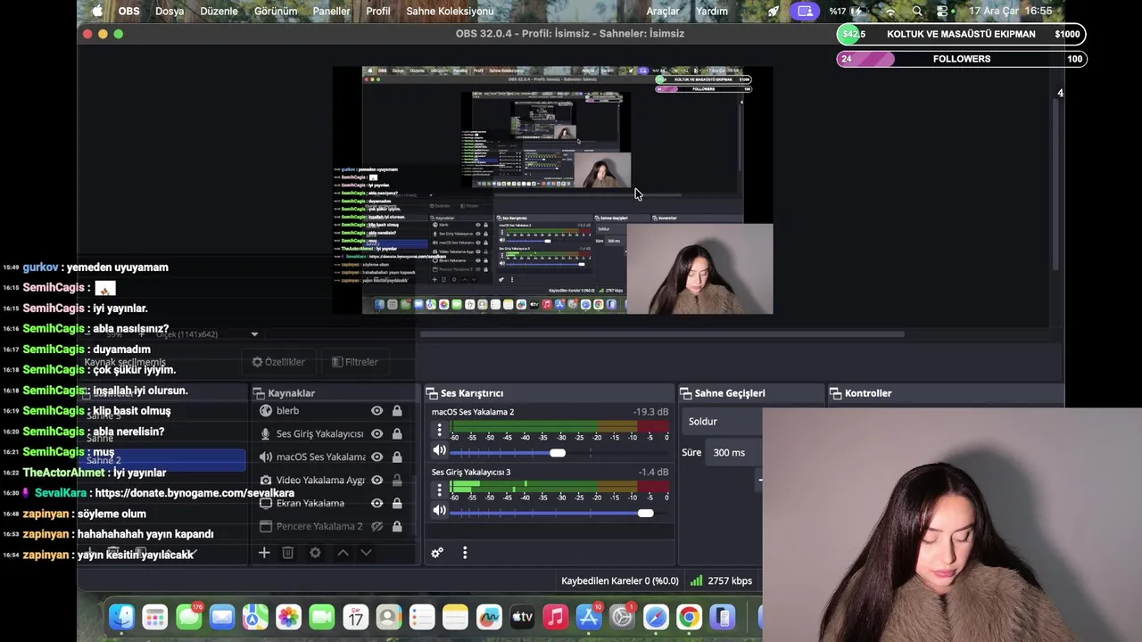Open the audio mixer advanced properties gears icon
1142x642 pixels.
(x=437, y=553)
